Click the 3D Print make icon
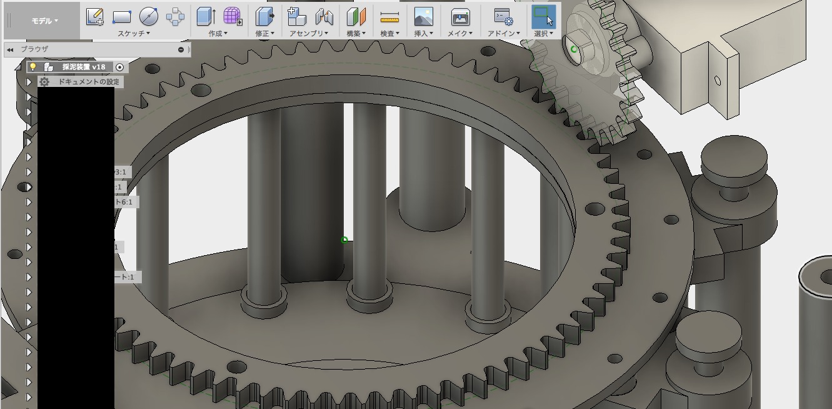The height and width of the screenshot is (409, 832). (x=460, y=16)
